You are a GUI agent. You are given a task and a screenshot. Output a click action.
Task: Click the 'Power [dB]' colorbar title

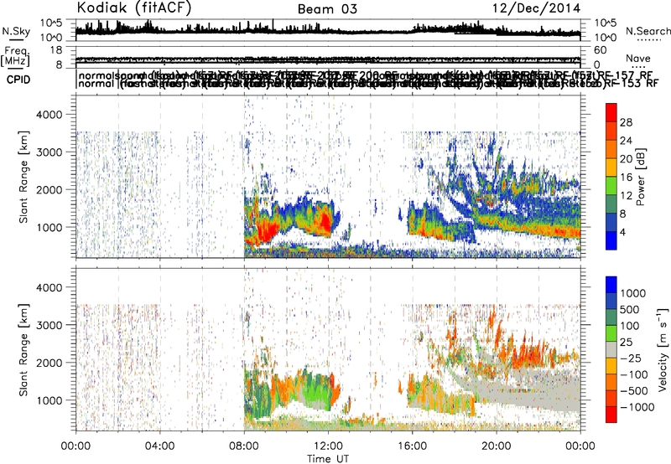pyautogui.click(x=640, y=177)
